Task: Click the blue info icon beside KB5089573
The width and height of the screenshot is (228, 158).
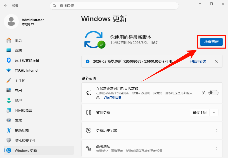Action: click(x=87, y=62)
